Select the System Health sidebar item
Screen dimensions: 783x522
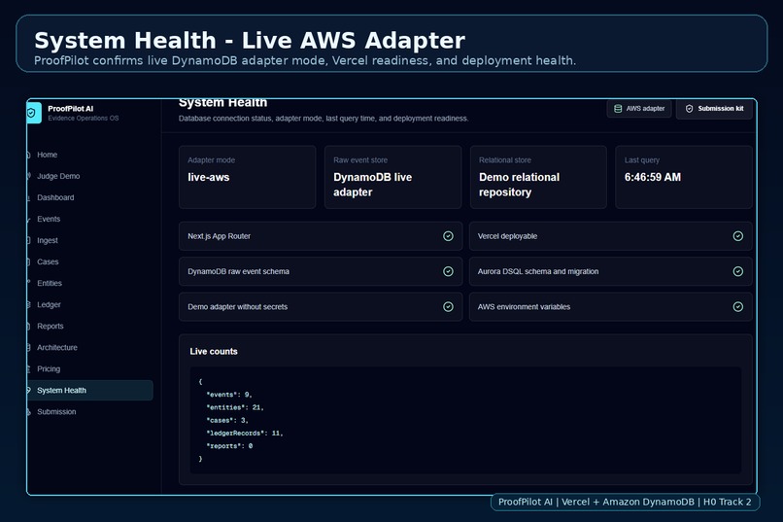90,390
